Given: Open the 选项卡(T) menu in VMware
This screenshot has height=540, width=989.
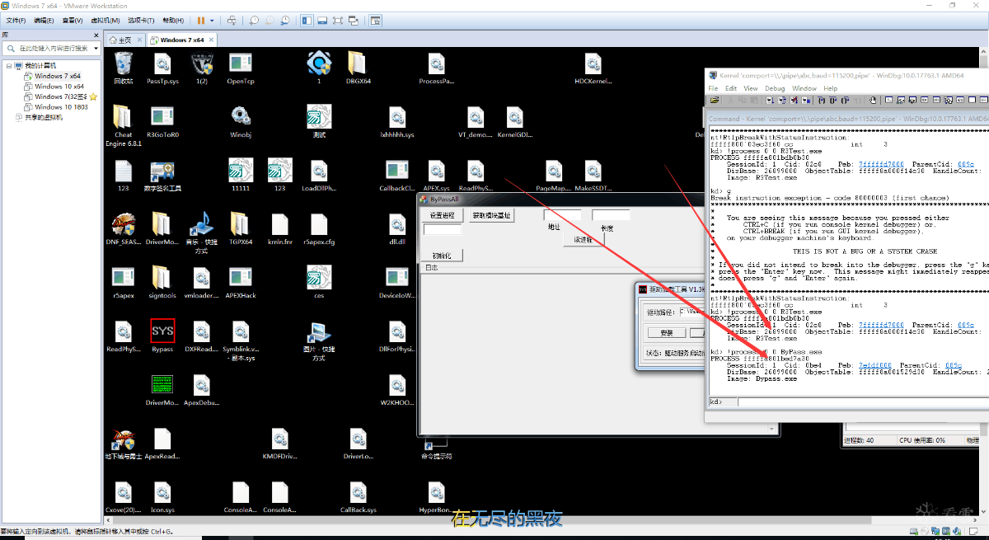Looking at the screenshot, I should tap(141, 20).
